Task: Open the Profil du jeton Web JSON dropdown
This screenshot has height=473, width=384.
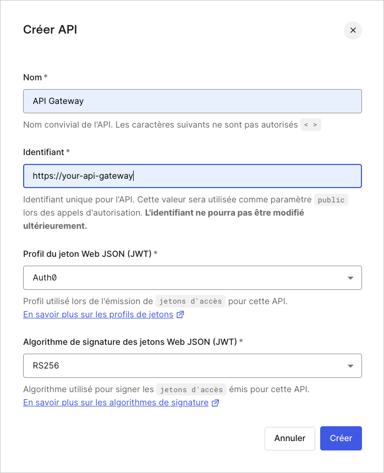Action: click(x=192, y=278)
